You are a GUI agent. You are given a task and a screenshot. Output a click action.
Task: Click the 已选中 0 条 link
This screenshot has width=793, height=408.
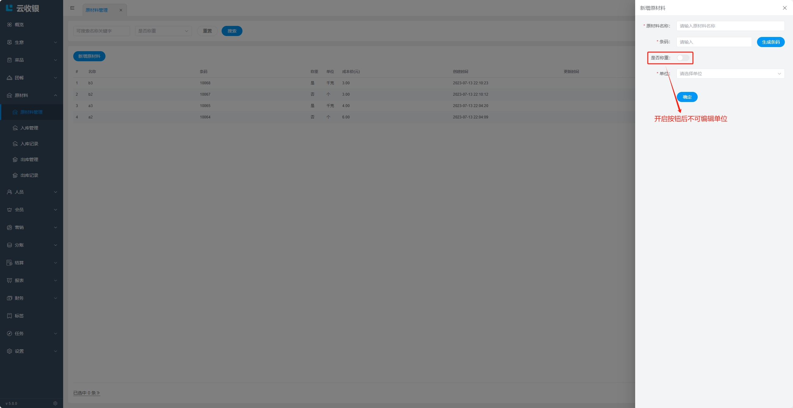[x=86, y=393]
